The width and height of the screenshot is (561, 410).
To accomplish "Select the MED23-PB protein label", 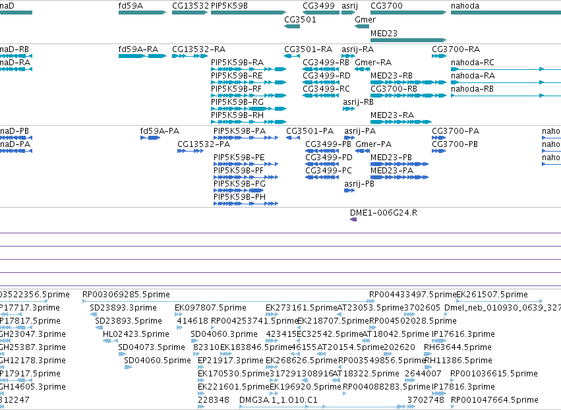I will [x=391, y=158].
